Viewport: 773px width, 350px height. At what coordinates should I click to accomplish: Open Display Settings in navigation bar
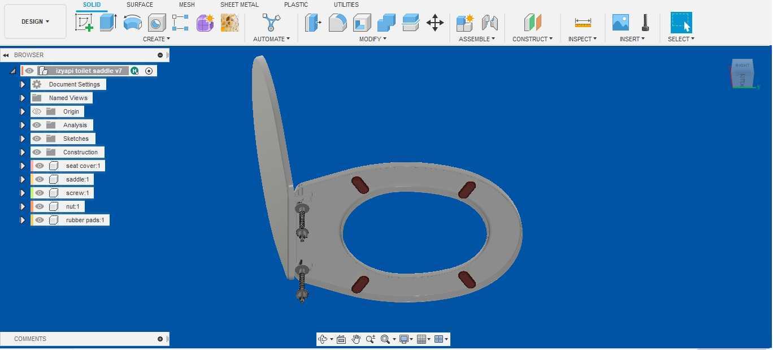[405, 339]
